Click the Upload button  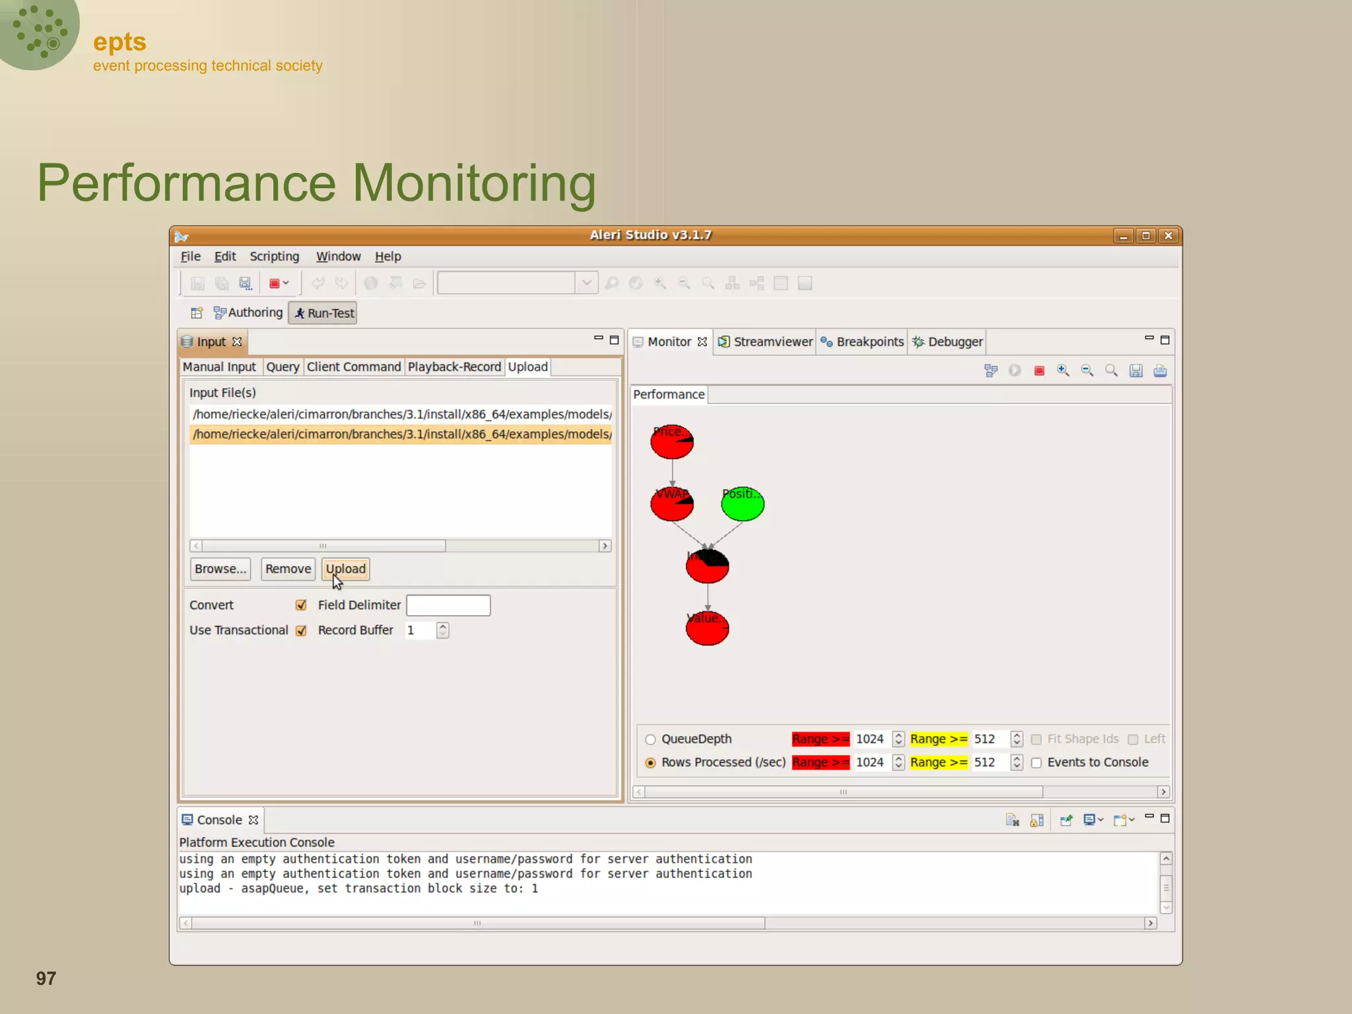click(x=345, y=569)
